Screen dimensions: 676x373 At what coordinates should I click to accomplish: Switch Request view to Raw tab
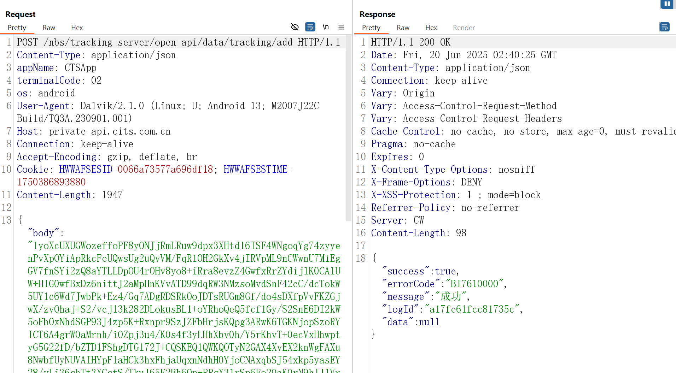pyautogui.click(x=48, y=28)
